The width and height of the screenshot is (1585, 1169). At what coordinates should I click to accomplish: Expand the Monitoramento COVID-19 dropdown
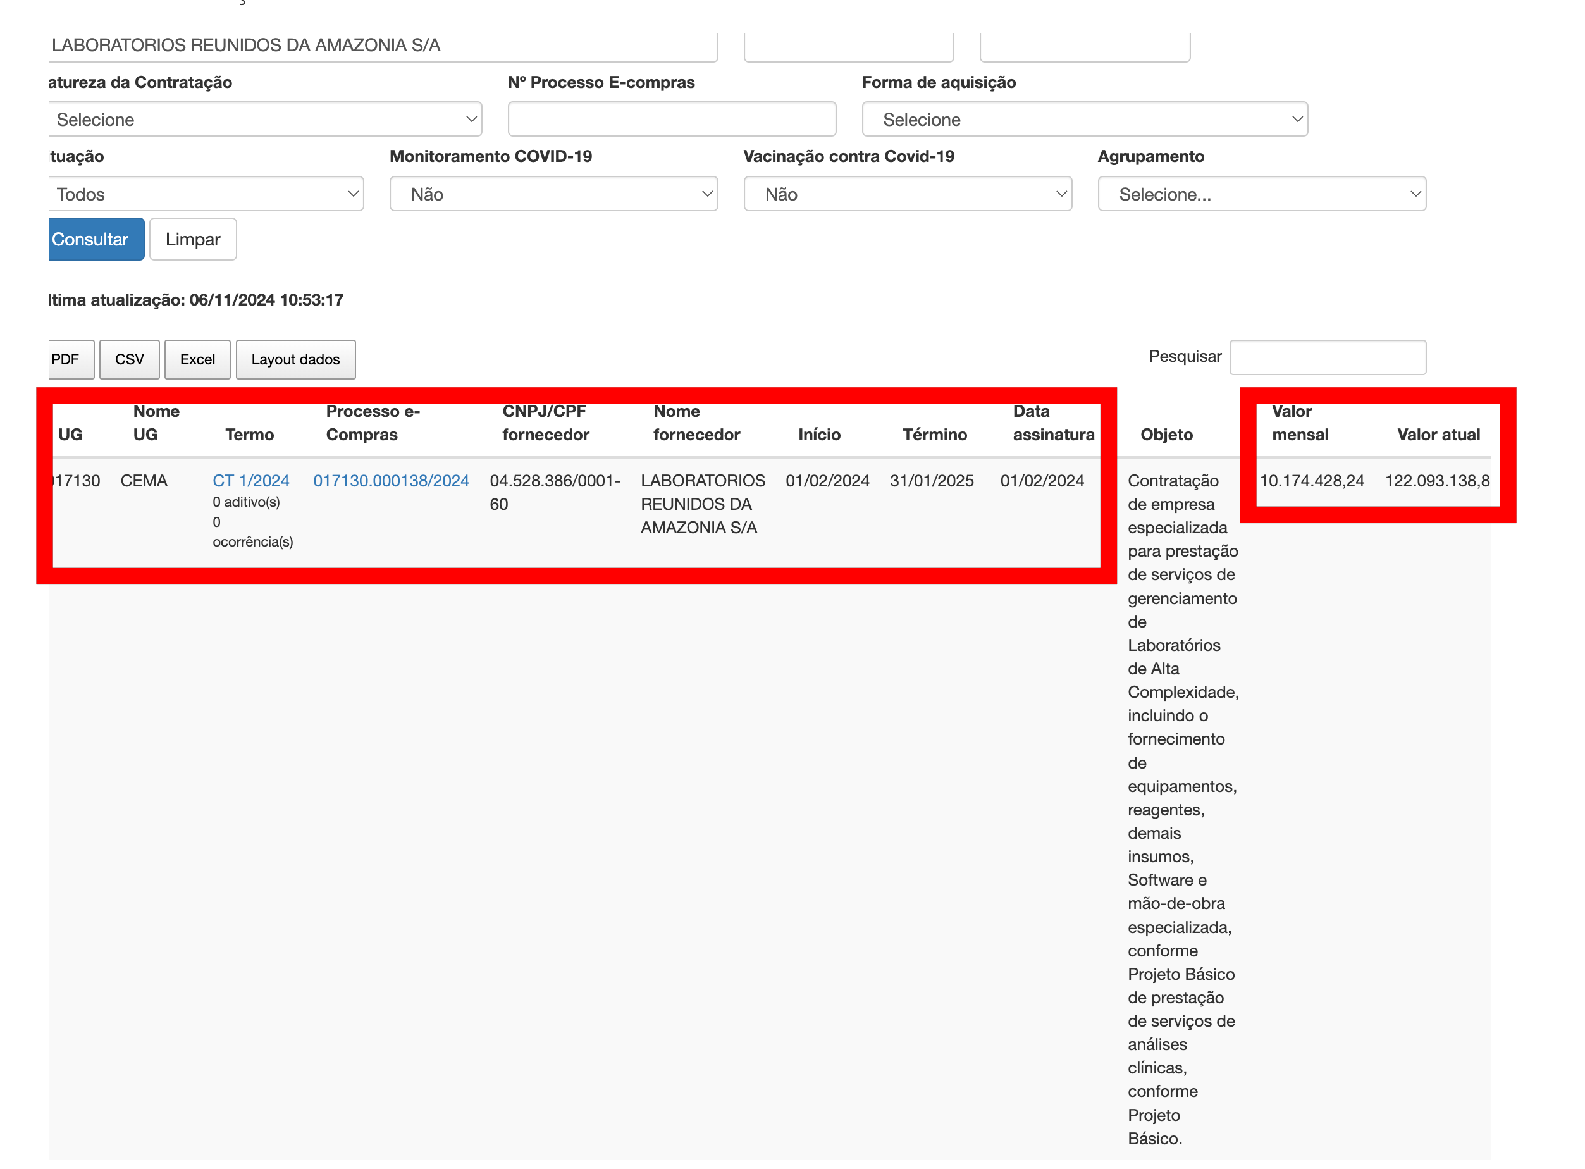(554, 195)
